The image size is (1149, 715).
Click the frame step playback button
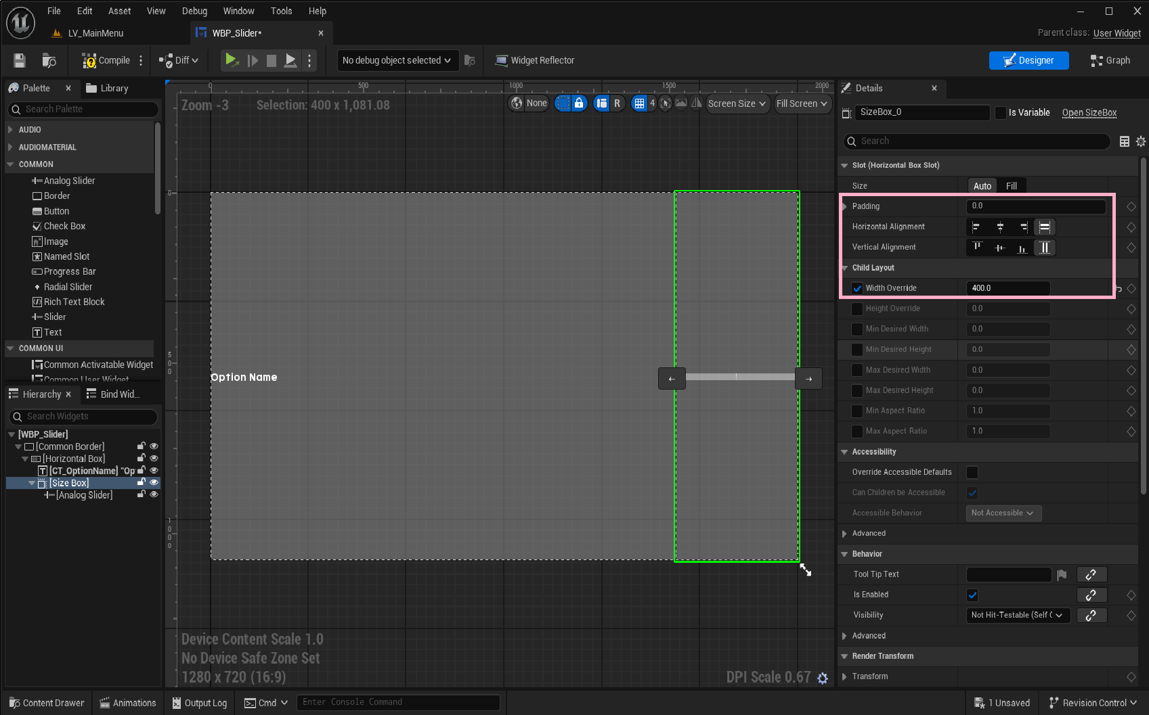tap(253, 60)
